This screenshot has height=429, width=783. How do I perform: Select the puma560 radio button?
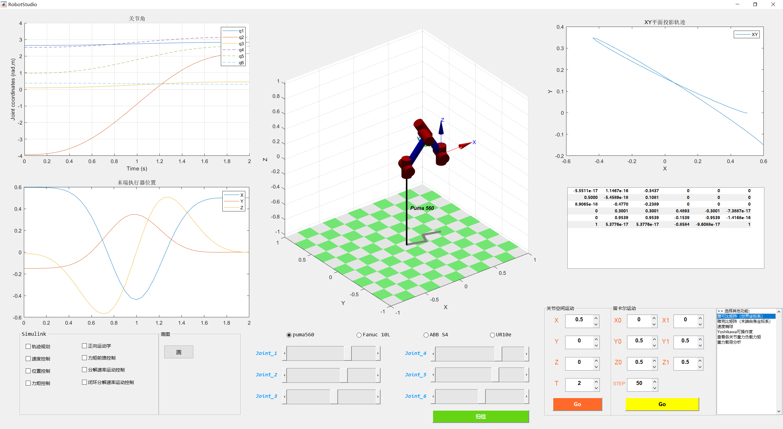(x=289, y=335)
